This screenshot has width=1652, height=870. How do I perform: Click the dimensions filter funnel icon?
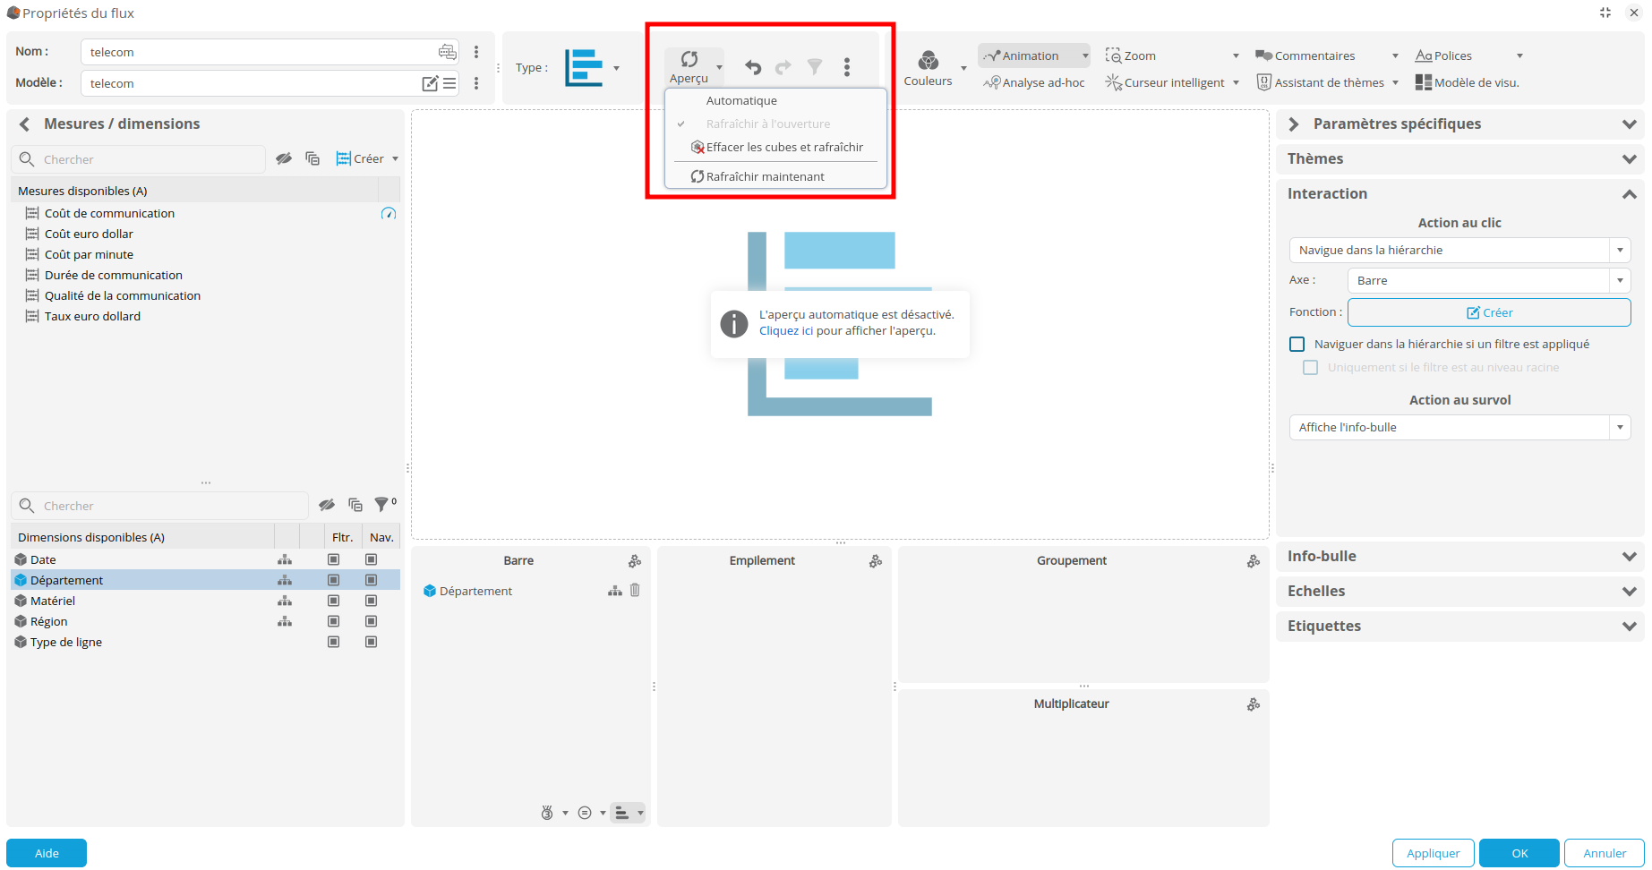[x=382, y=505]
